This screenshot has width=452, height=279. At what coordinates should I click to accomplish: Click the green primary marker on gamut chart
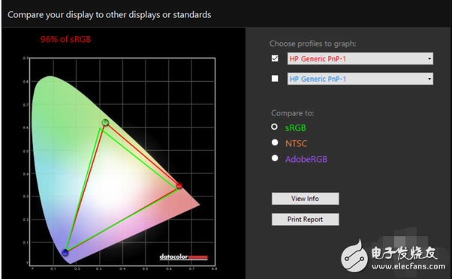click(x=105, y=123)
